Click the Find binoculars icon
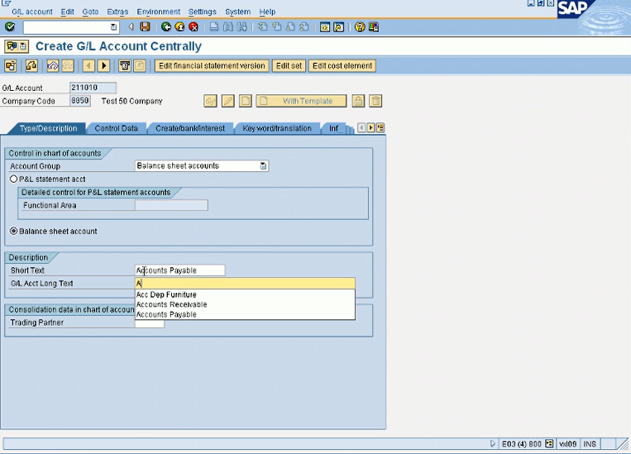 228,27
